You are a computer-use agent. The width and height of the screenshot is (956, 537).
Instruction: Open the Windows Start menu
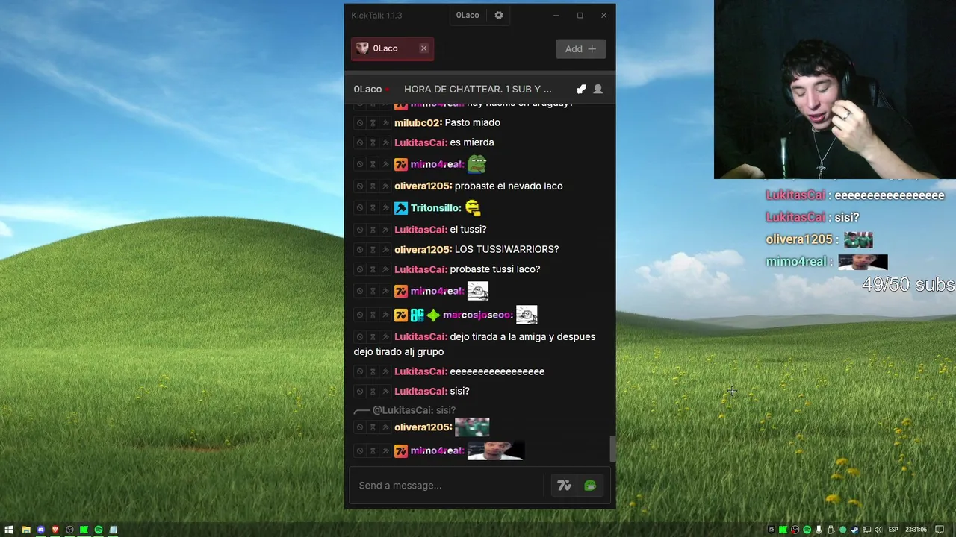coord(10,530)
